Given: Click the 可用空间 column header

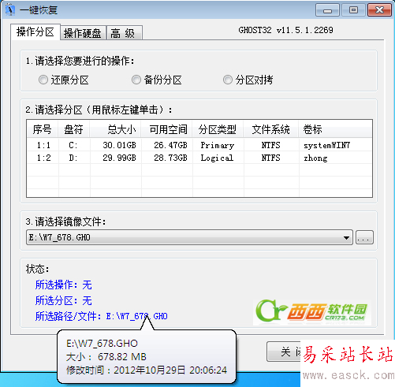Looking at the screenshot, I should (167, 129).
